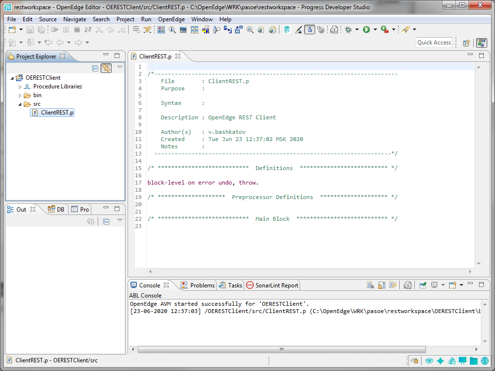Switch to the DB tab

(56, 210)
